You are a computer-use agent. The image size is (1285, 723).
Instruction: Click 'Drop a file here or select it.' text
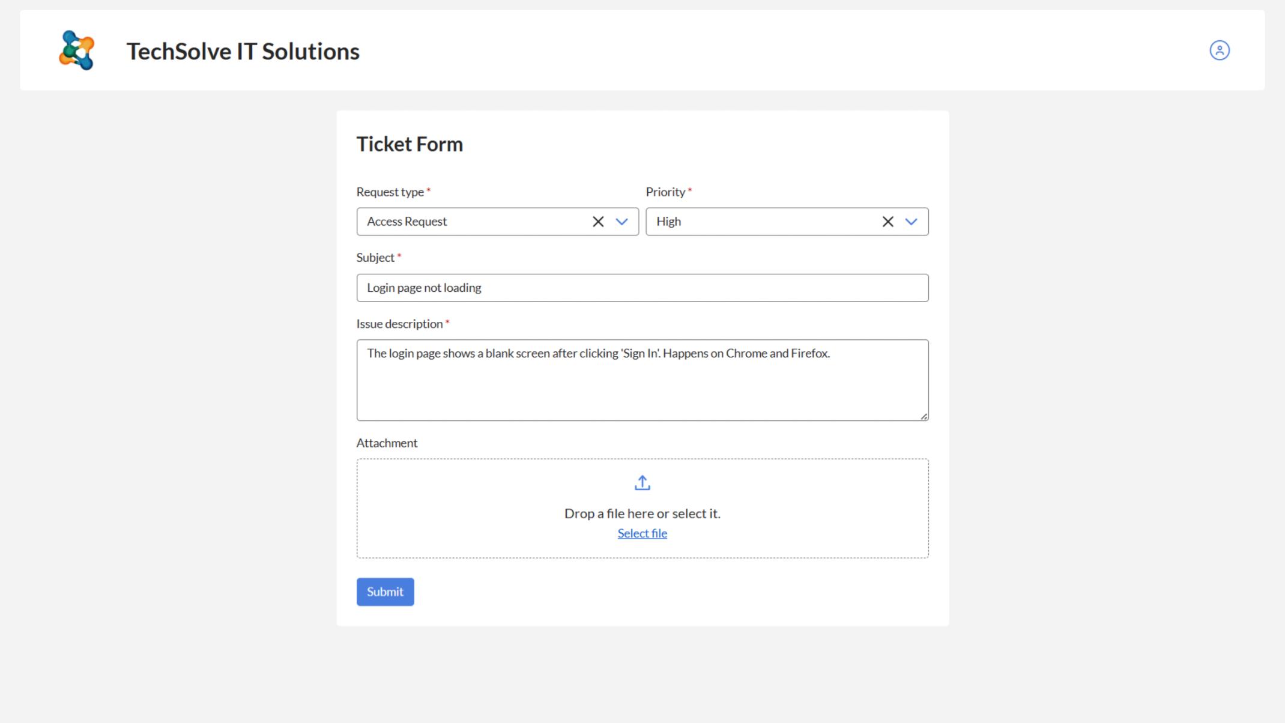[x=642, y=513]
